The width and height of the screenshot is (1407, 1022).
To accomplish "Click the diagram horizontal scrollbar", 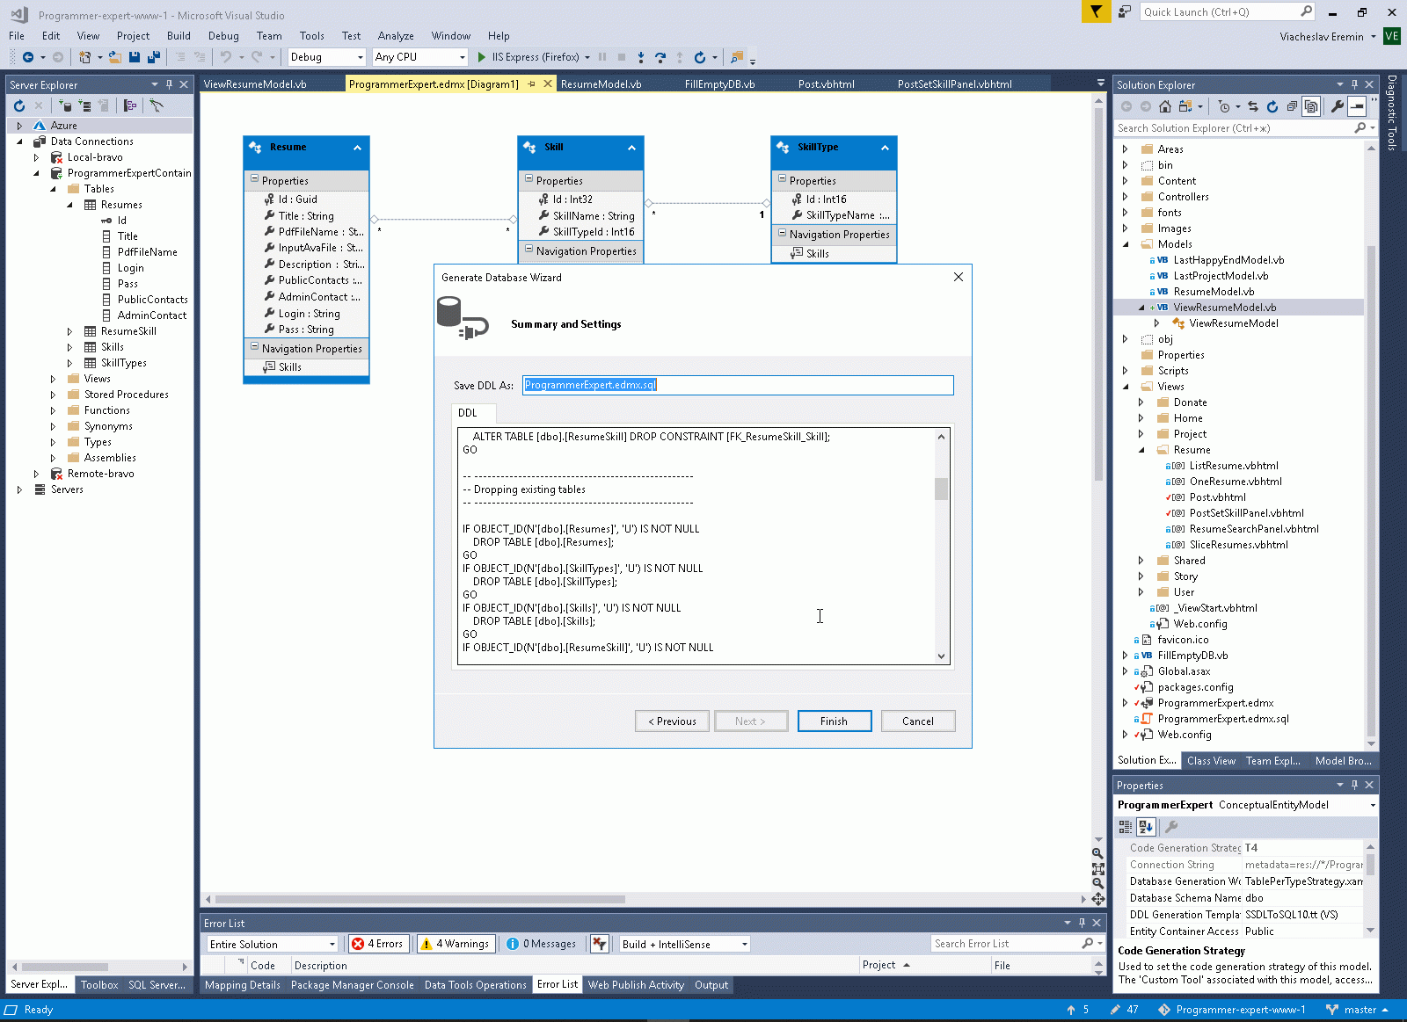I will point(420,899).
